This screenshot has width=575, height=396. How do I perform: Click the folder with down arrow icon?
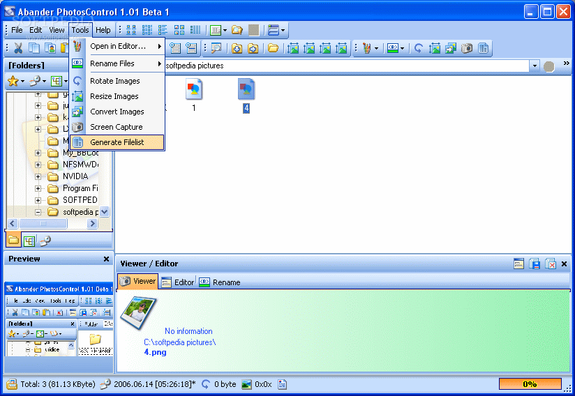[x=237, y=48]
